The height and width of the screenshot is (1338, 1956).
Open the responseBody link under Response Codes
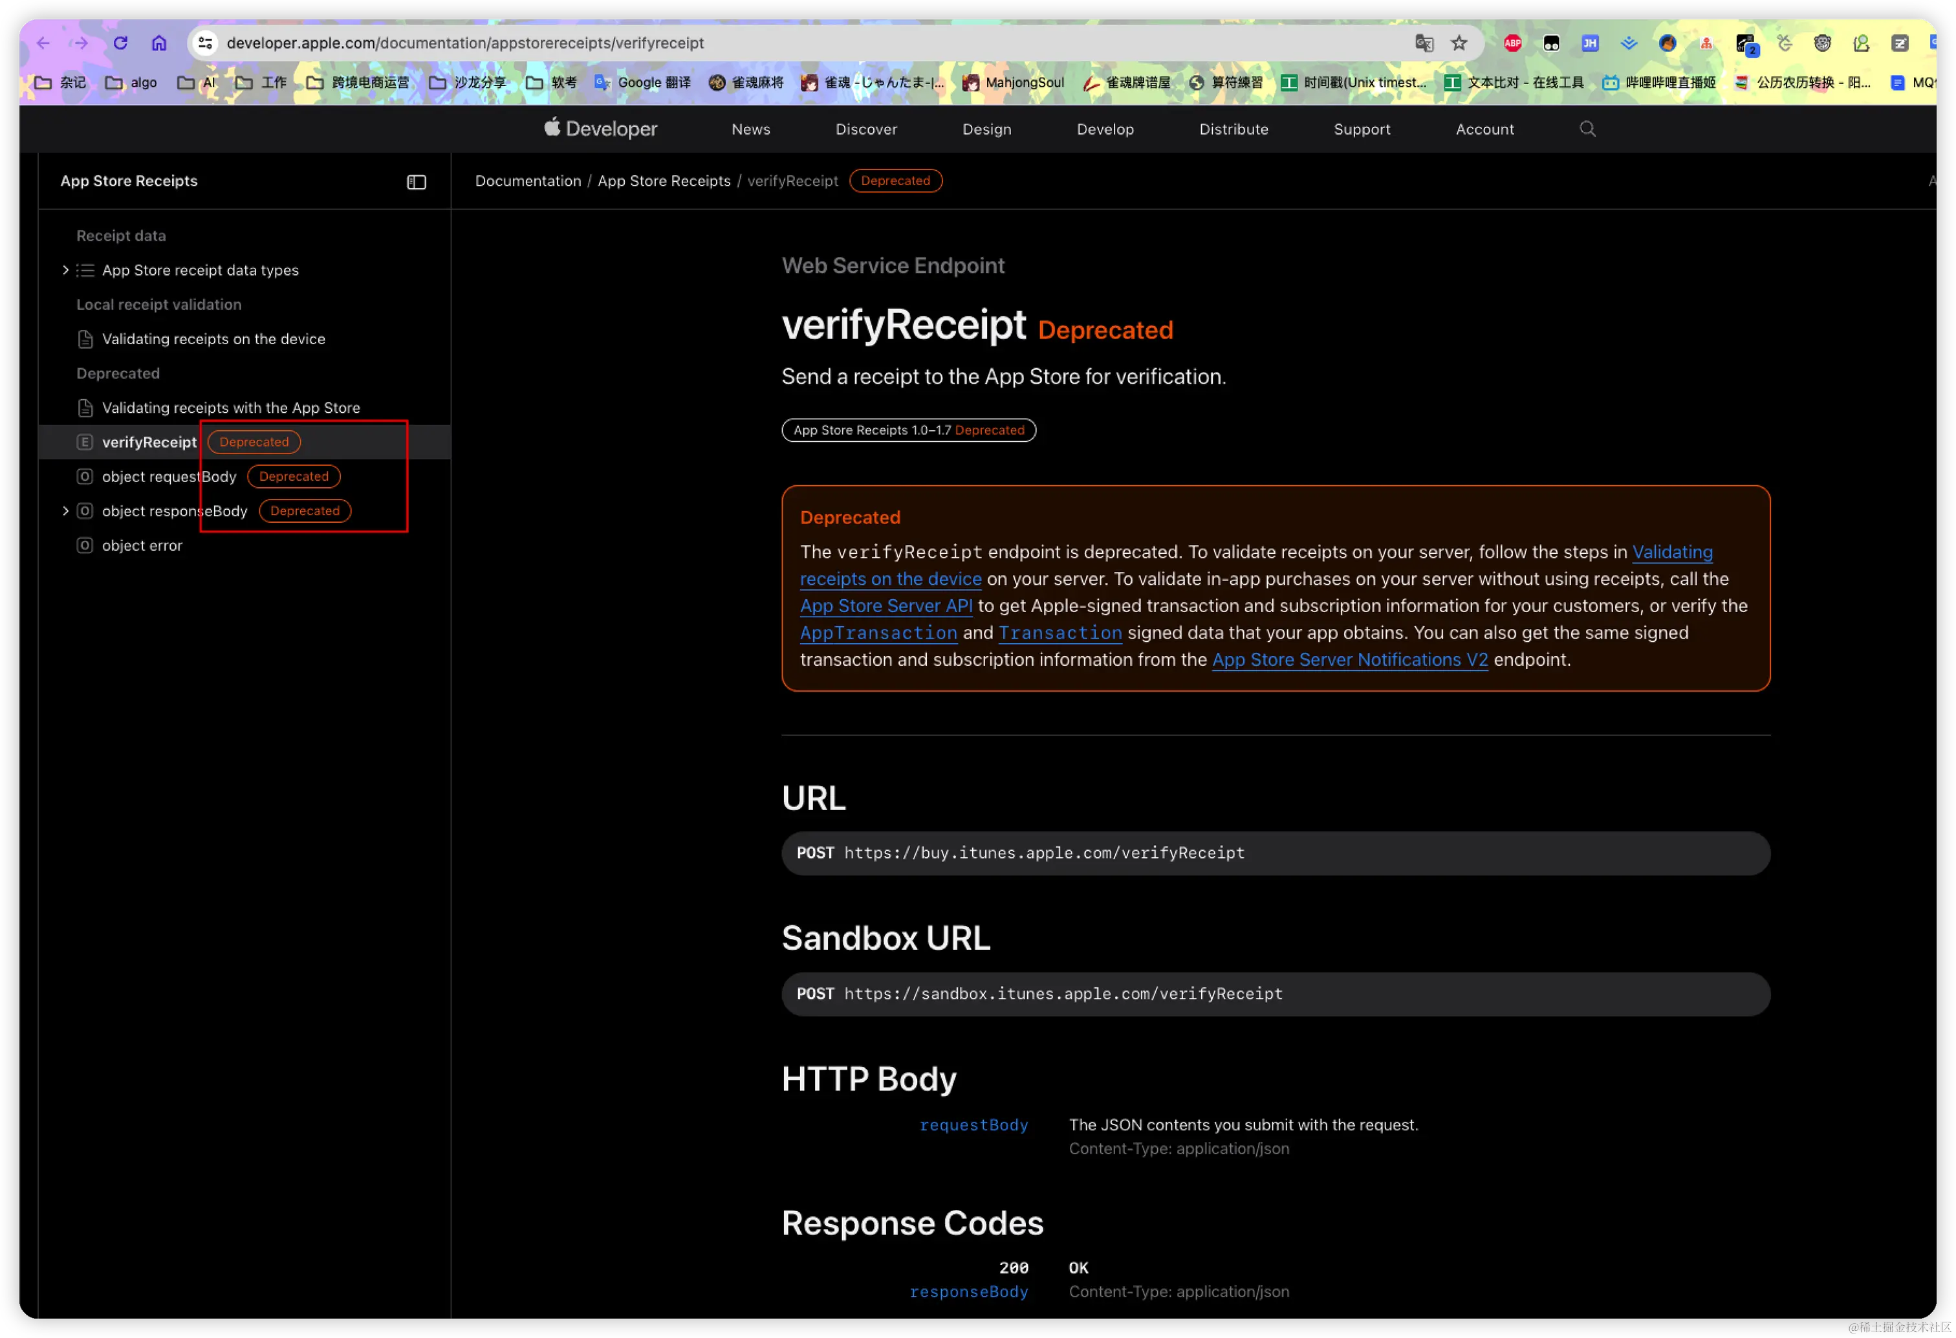pos(968,1291)
